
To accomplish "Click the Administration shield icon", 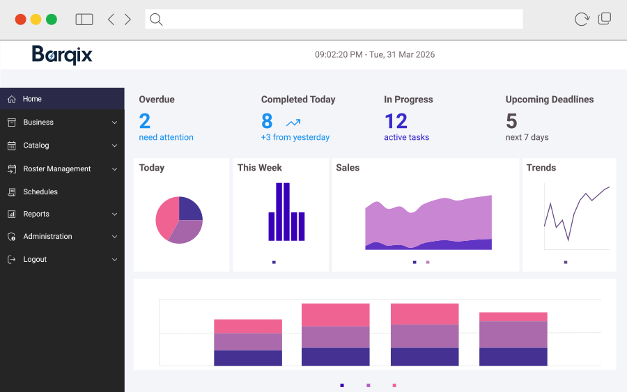I will point(11,237).
